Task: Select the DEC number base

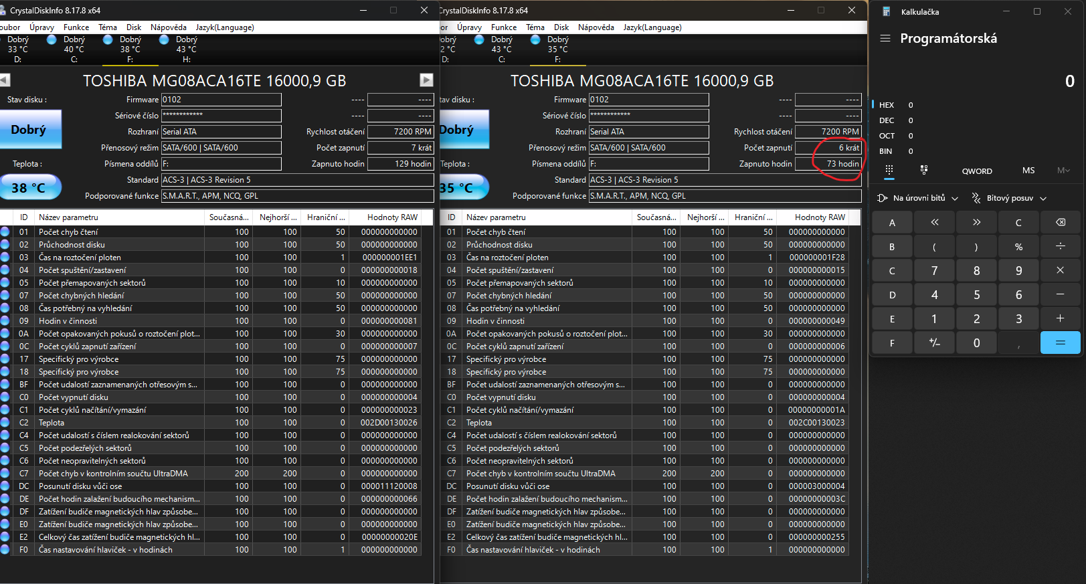Action: 887,120
